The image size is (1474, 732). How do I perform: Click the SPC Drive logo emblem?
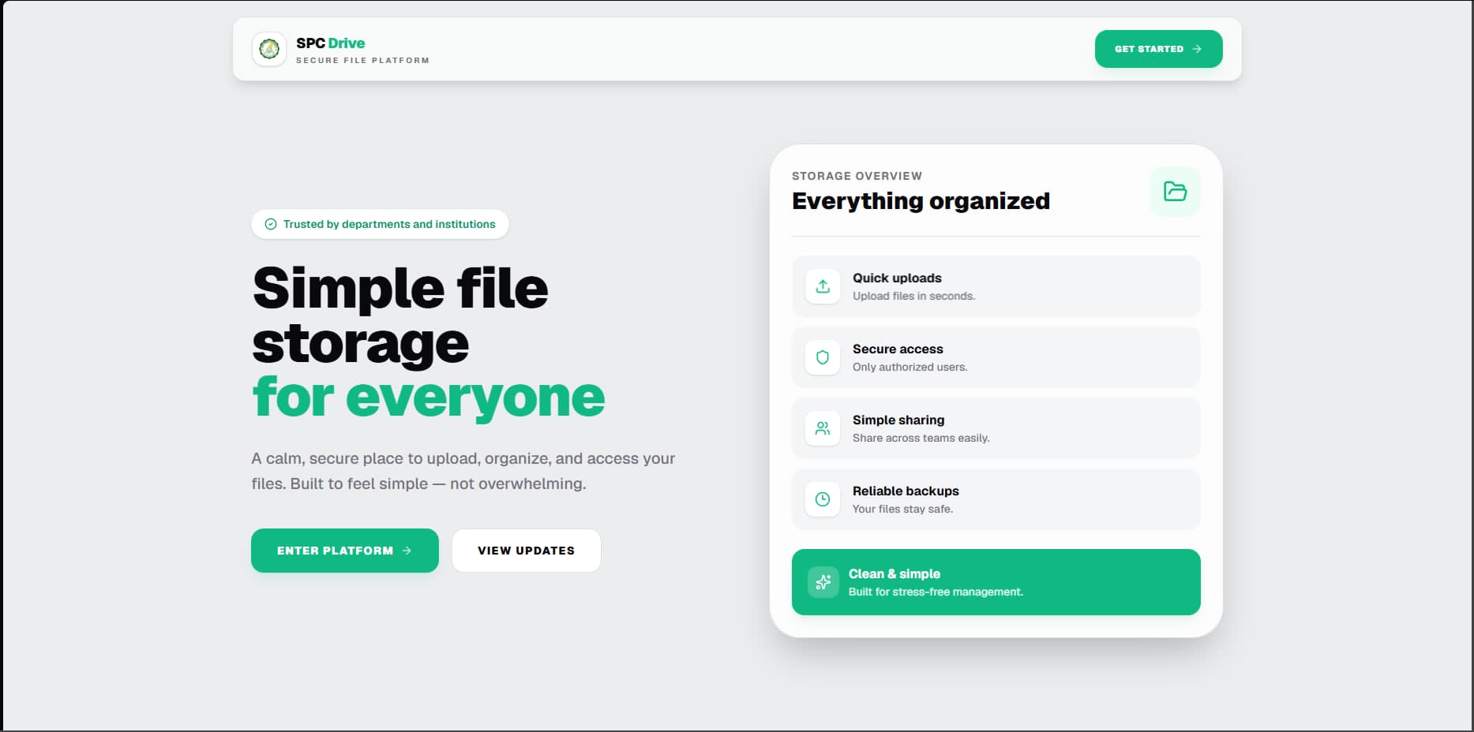tap(269, 49)
